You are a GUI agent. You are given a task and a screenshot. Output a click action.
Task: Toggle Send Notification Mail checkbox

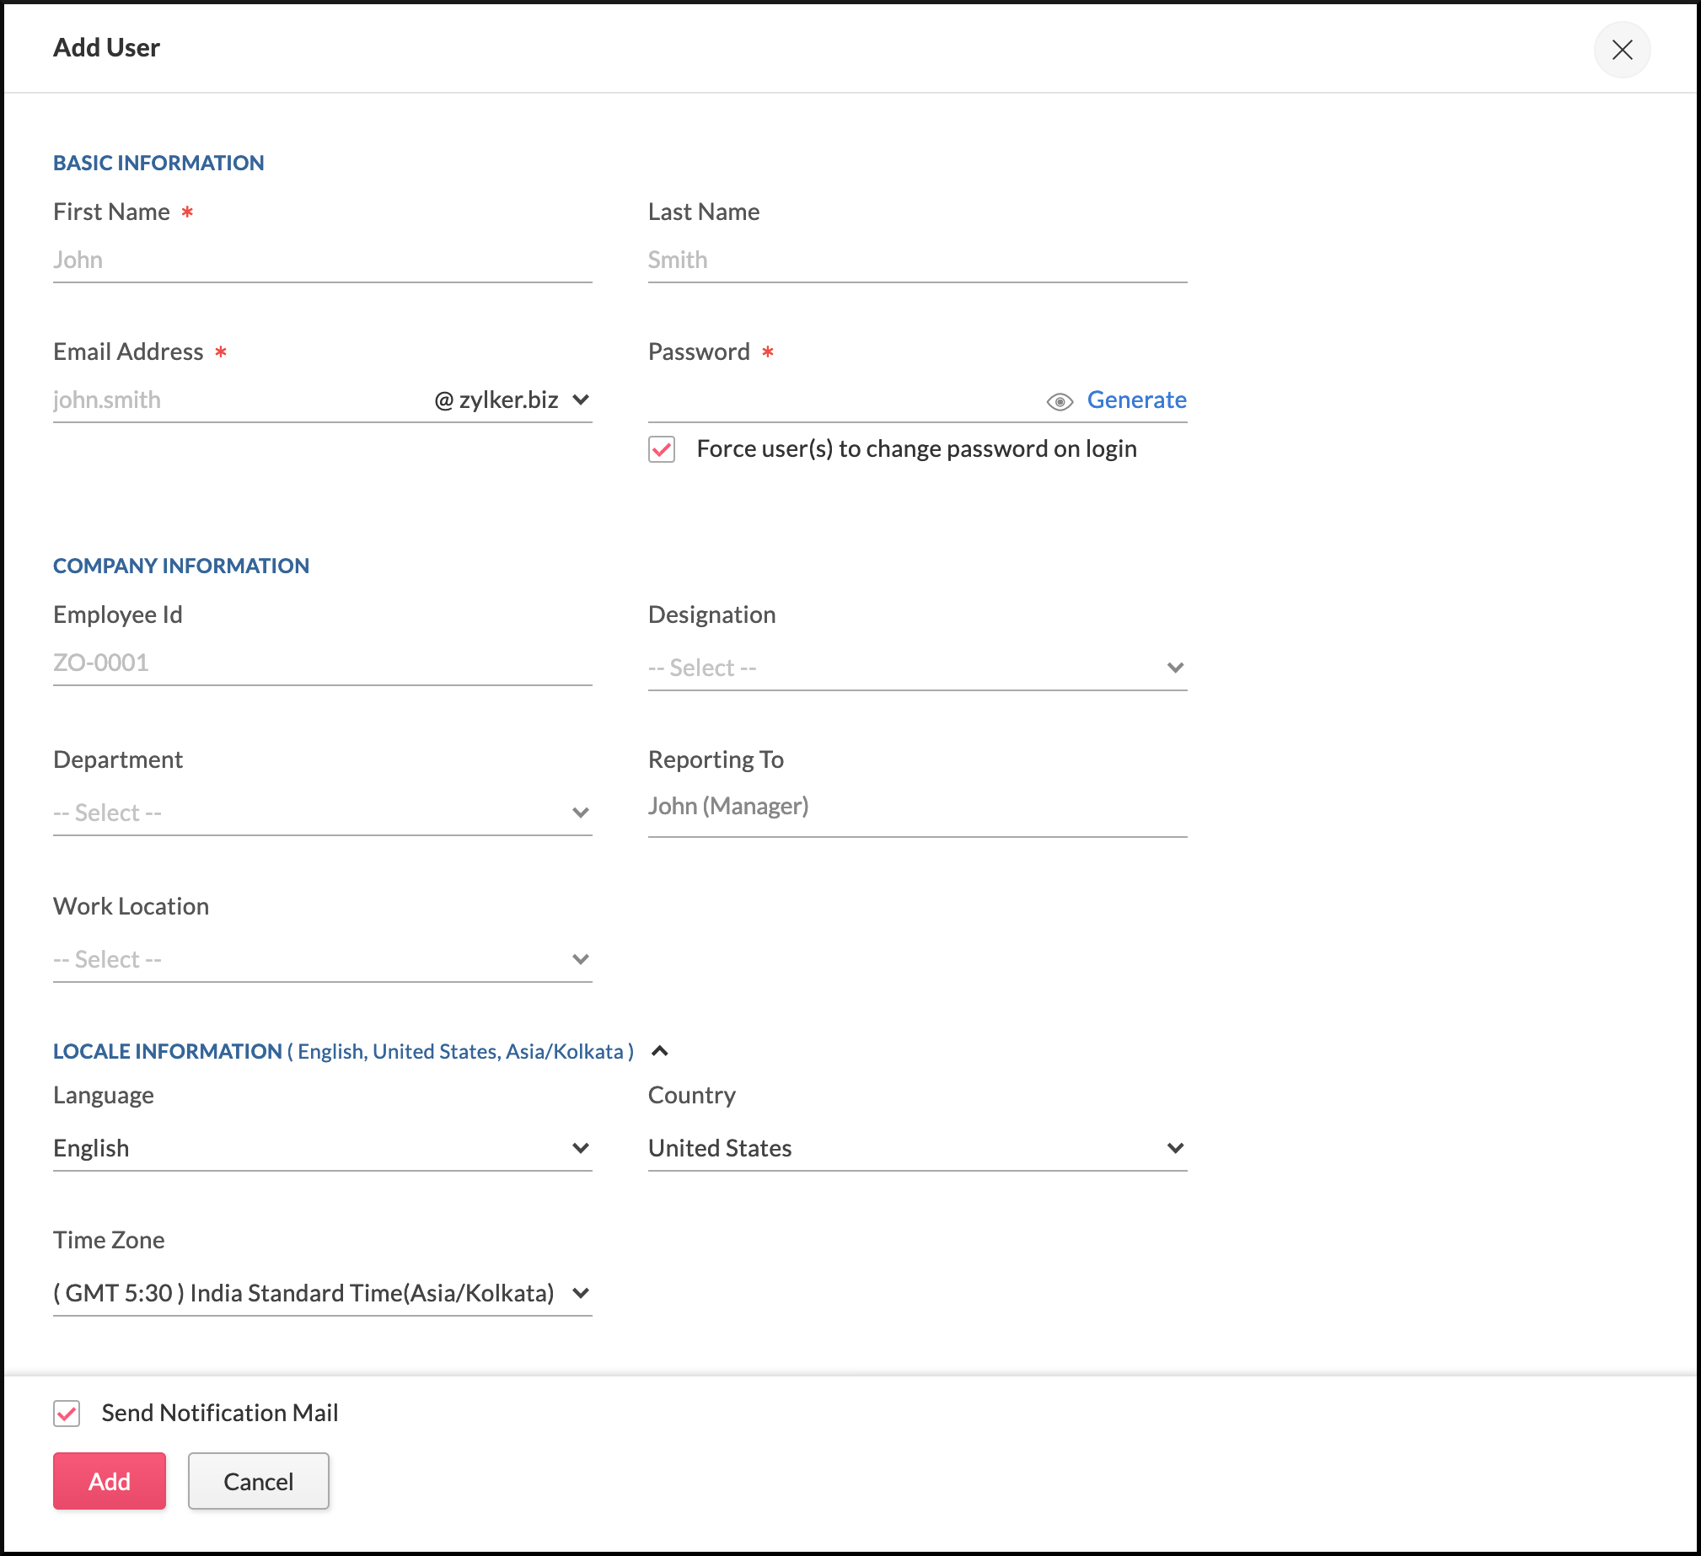(67, 1414)
